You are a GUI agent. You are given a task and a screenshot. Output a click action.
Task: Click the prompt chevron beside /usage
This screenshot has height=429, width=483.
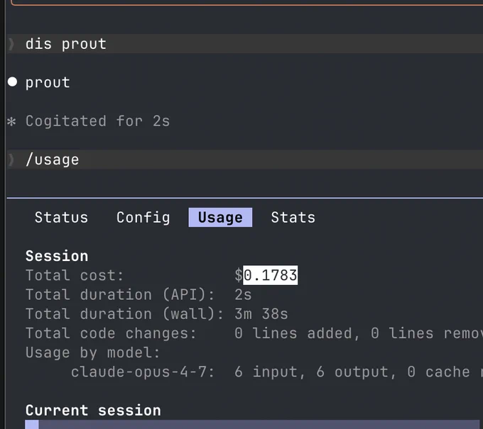11,160
